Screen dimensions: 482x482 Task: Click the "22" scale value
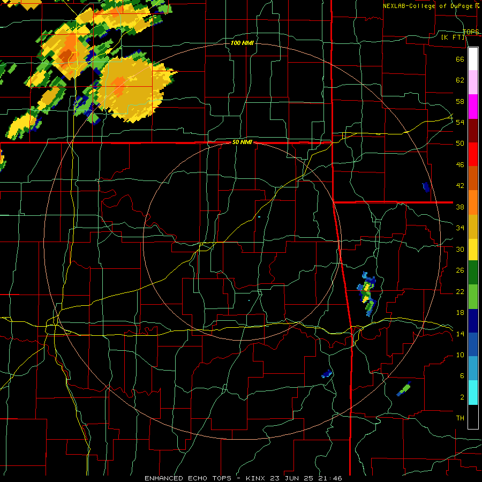[460, 292]
